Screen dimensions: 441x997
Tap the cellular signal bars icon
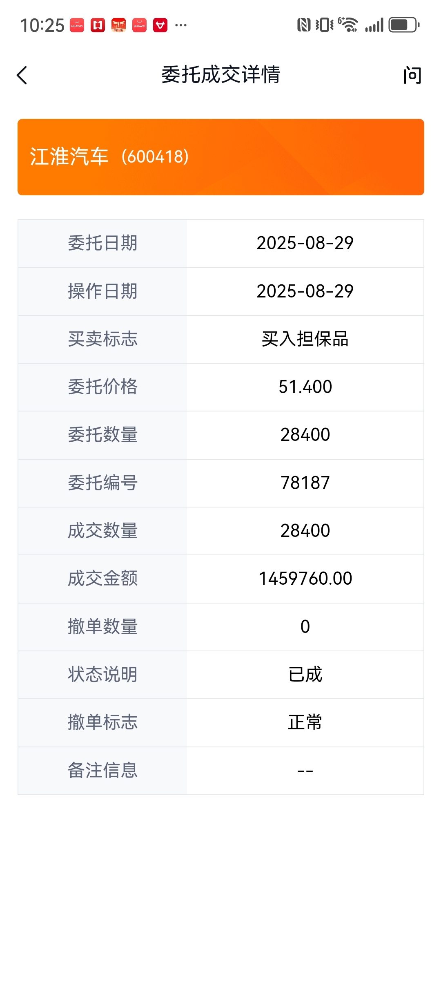click(374, 25)
